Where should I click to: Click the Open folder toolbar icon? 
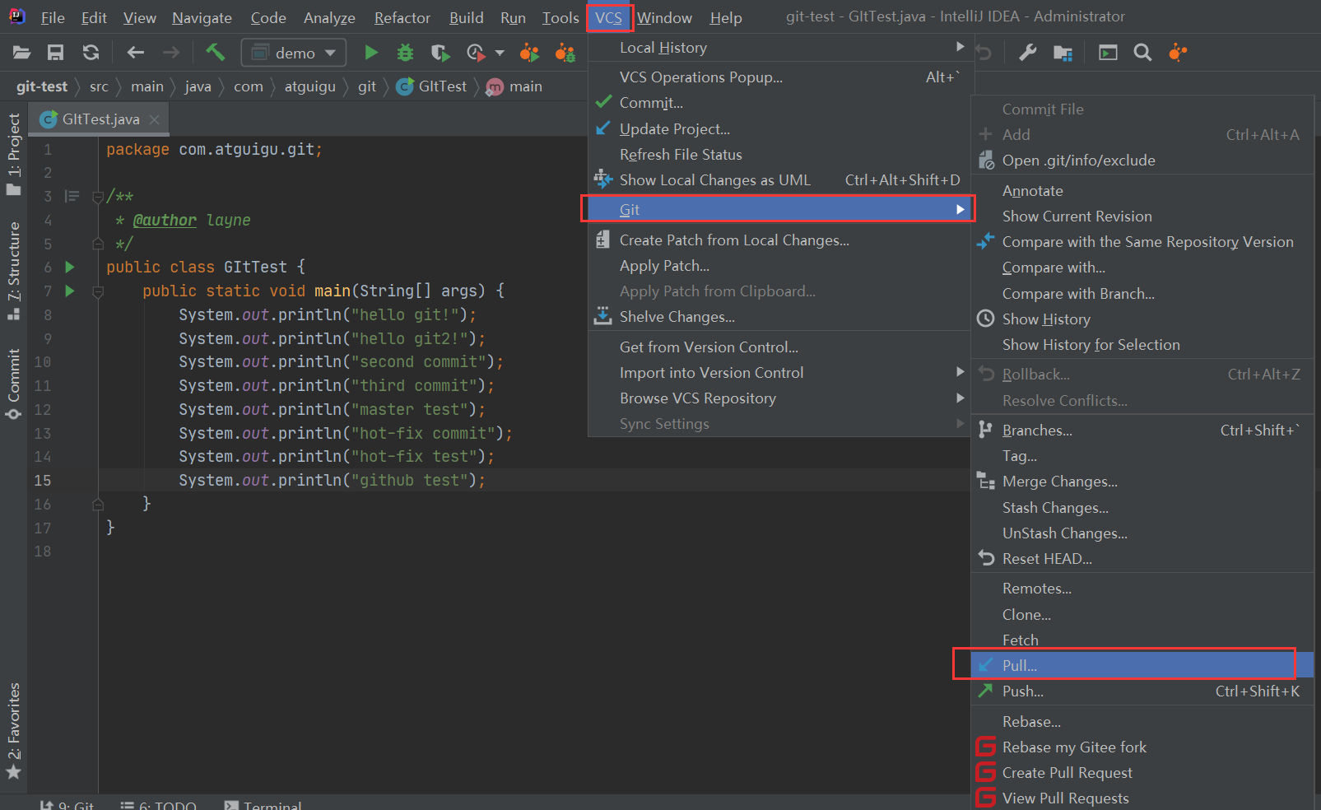(x=22, y=53)
